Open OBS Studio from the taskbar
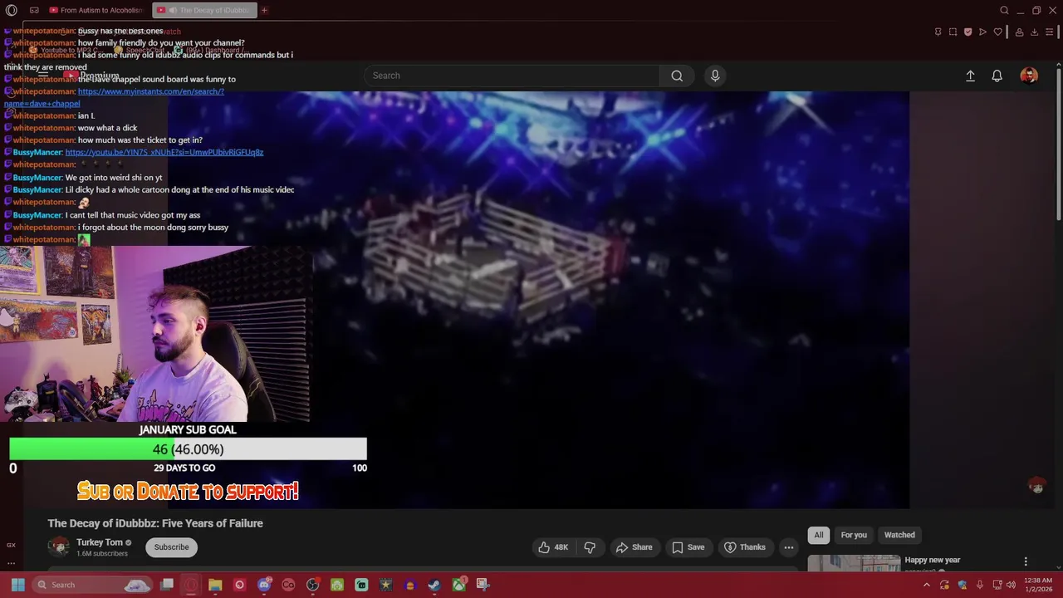Viewport: 1063px width, 598px height. 312,585
